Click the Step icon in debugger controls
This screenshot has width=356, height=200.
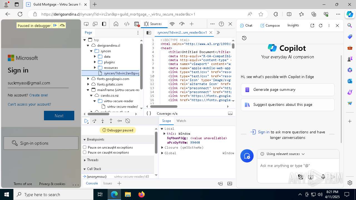pos(119,121)
